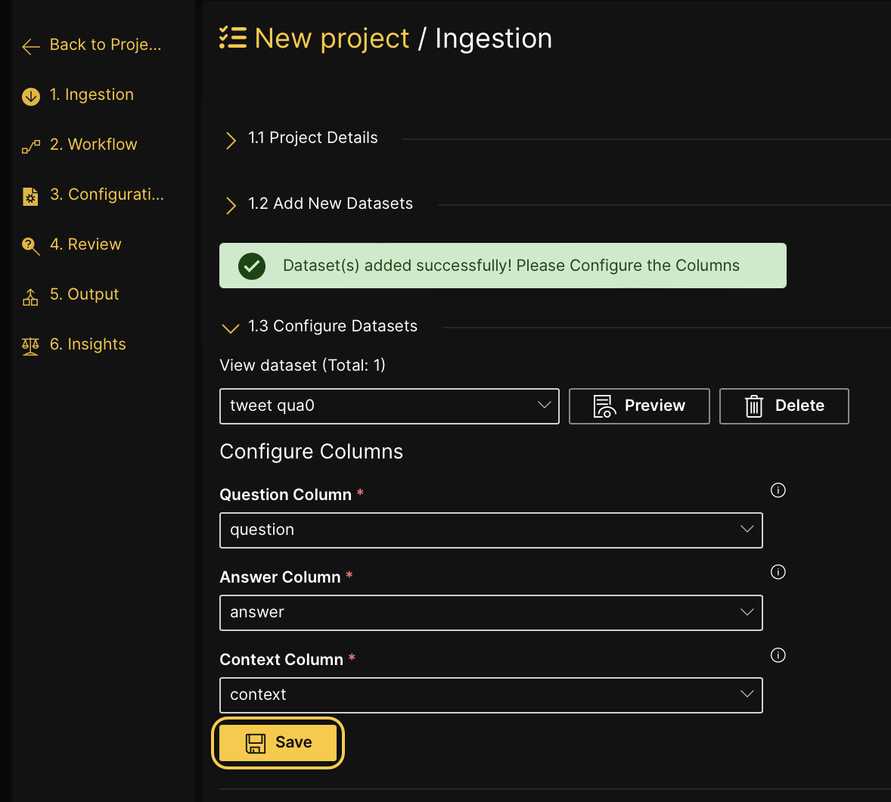Click info icon beside Context Column

[778, 655]
